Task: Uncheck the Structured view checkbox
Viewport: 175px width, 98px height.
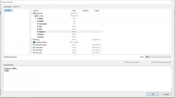Action: click(x=5, y=57)
